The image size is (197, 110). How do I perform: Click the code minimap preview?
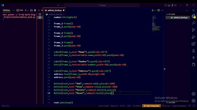tap(156, 23)
